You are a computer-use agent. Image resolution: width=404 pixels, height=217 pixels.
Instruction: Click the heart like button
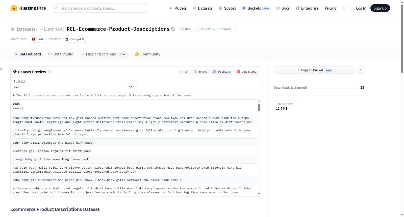(x=185, y=29)
